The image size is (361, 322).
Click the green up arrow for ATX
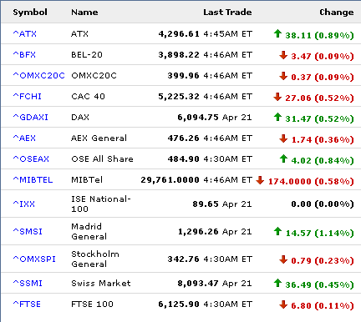[277, 33]
